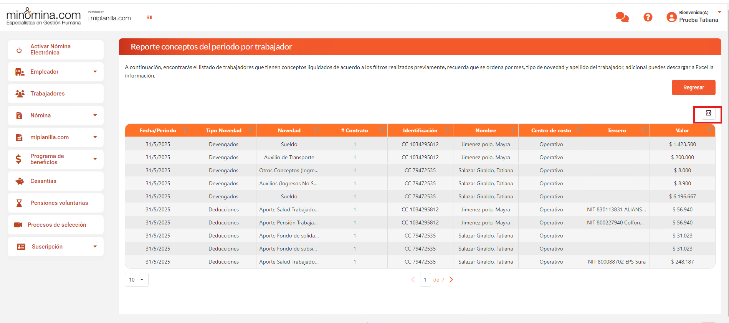
Task: Open the rows-per-page dropdown showing 10
Action: pyautogui.click(x=136, y=280)
